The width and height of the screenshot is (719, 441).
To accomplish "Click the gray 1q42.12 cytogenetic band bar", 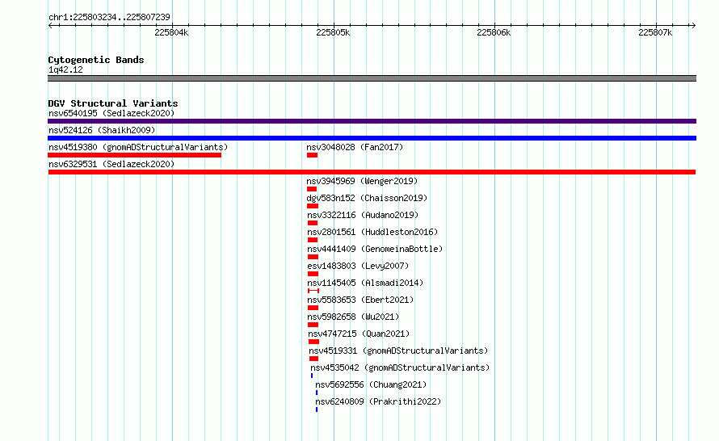I will [x=372, y=78].
